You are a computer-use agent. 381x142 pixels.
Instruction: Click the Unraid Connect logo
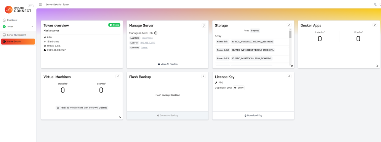pos(18,10)
